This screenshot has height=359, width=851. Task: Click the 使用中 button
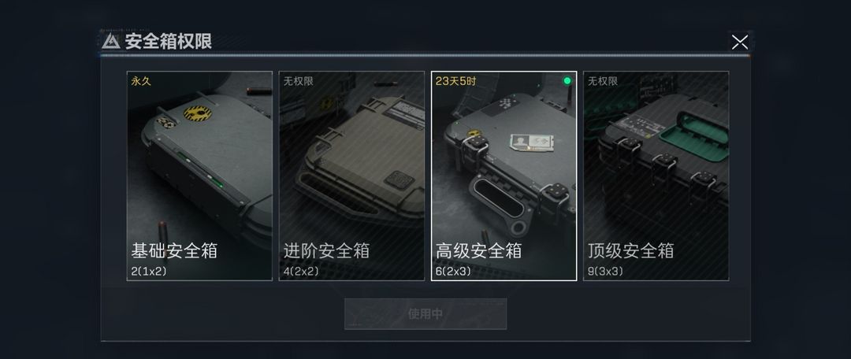425,313
